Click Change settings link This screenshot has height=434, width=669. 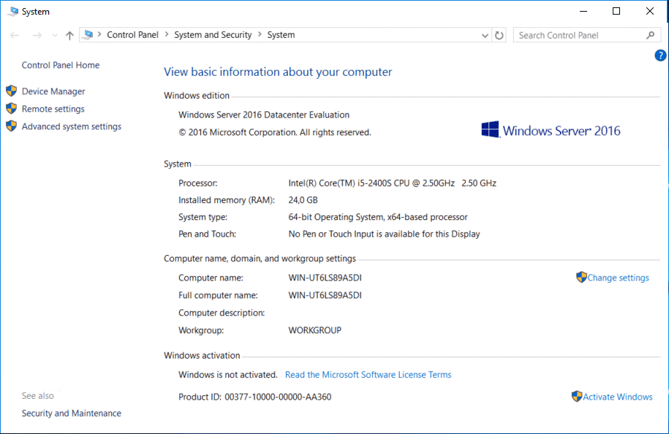coord(618,278)
